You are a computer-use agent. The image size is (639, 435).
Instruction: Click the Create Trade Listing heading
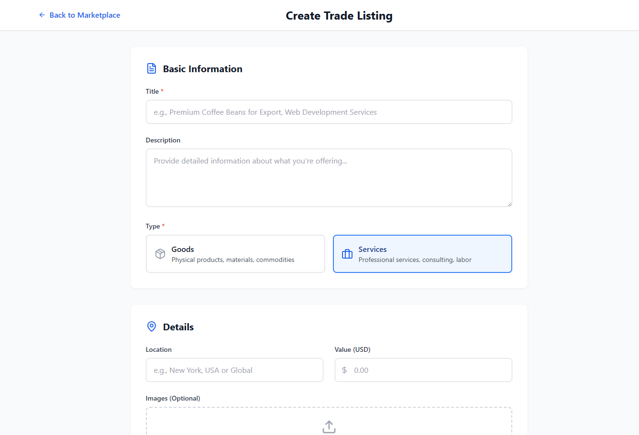coord(339,16)
